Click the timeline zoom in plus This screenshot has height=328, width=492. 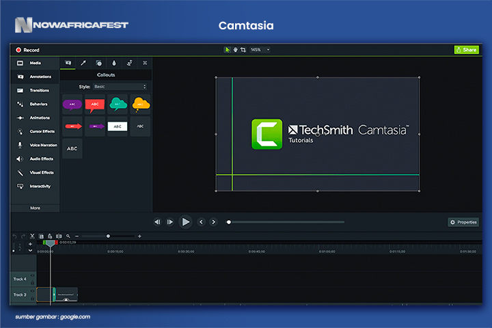139,236
